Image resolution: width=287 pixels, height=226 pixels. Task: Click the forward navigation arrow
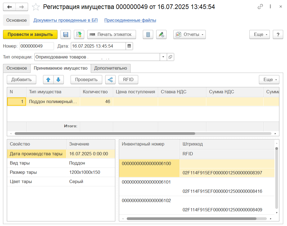22,7
